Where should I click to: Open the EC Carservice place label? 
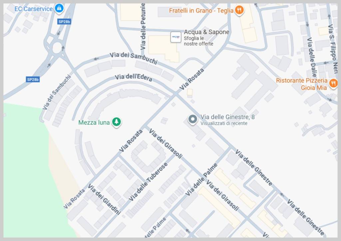34,9
